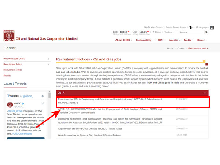Click the Twitter bird icon in tweet
Image resolution: width=220 pixels, height=165 pixels.
[x=43, y=103]
